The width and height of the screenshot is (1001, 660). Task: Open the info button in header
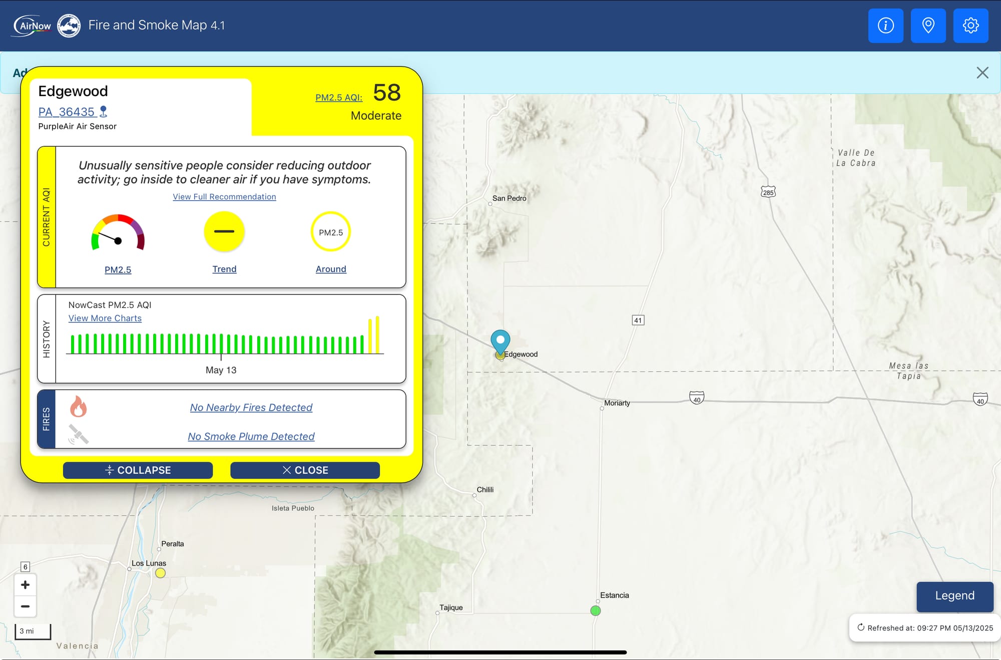tap(885, 26)
